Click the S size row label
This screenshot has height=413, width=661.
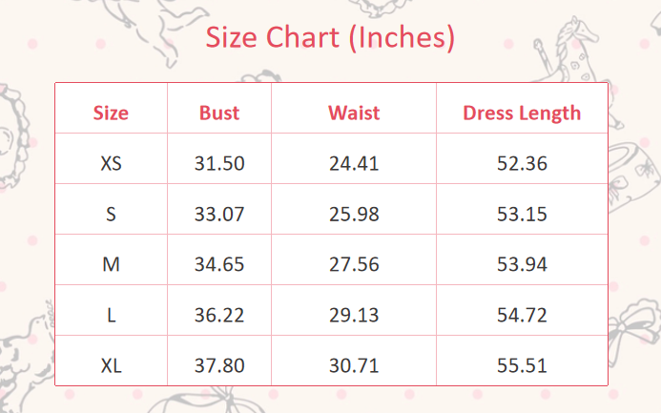[x=111, y=214]
